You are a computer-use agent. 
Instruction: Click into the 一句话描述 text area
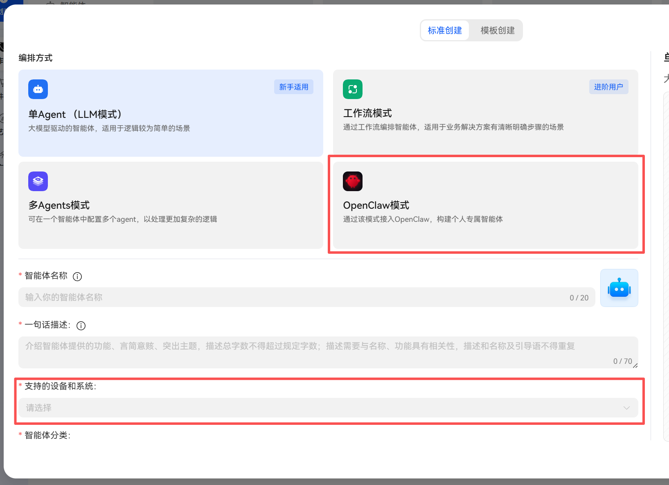point(319,352)
